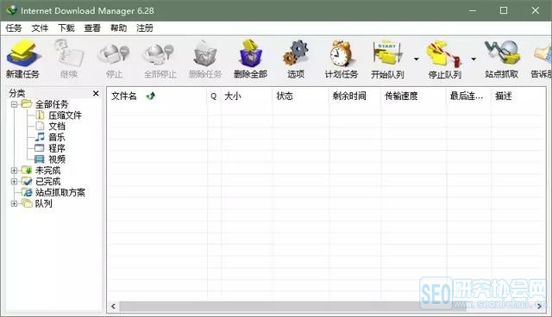
Task: Open the 下载 menu
Action: pyautogui.click(x=66, y=28)
